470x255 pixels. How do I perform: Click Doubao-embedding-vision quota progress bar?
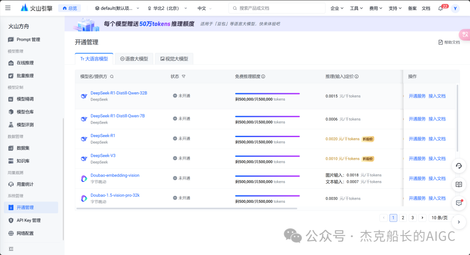coord(267,176)
